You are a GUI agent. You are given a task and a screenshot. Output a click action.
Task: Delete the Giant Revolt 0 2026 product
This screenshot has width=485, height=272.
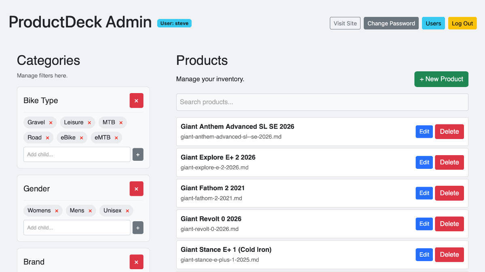coord(449,224)
